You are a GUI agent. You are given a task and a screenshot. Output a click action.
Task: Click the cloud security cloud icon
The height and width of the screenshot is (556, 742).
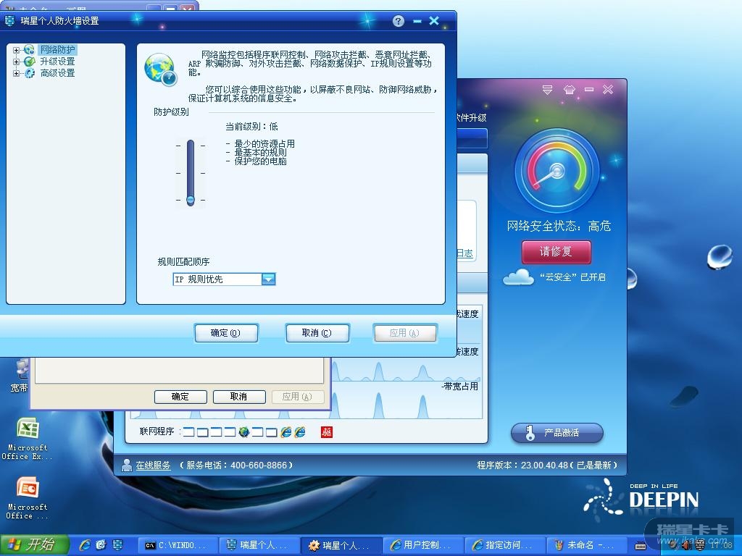coord(518,277)
